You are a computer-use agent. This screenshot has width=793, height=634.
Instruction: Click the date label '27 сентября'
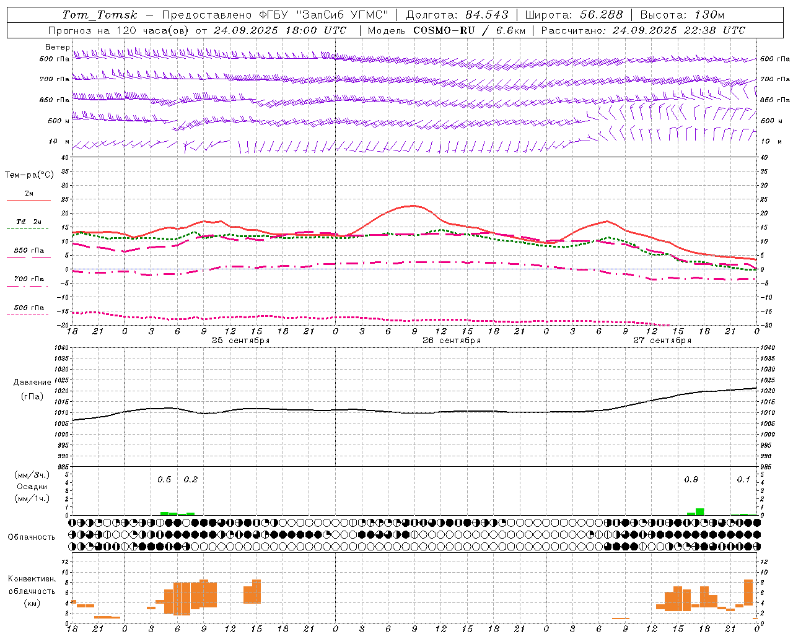(662, 341)
